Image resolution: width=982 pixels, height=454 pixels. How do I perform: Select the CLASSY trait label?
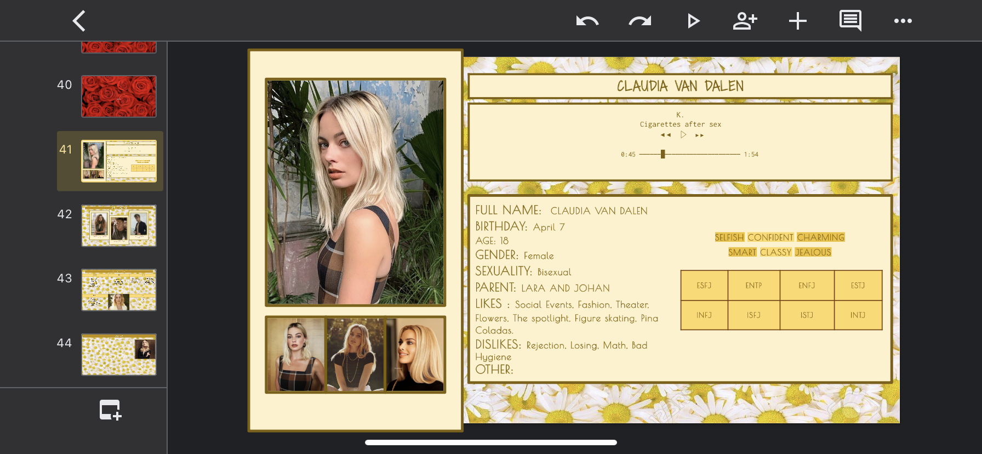click(776, 252)
